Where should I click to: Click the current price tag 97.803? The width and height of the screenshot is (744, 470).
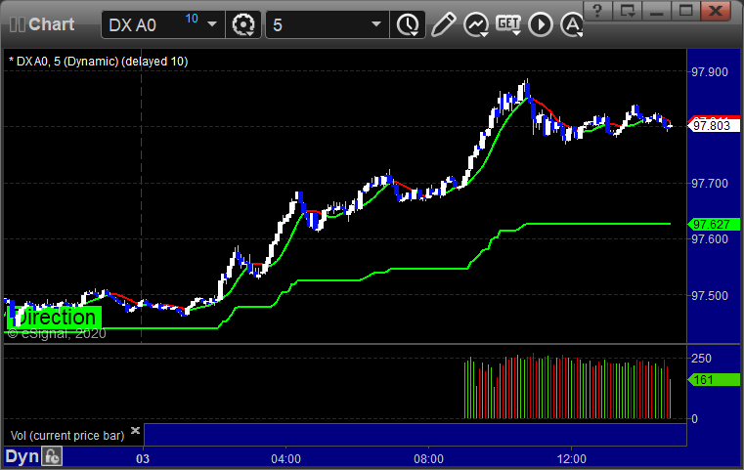click(712, 126)
